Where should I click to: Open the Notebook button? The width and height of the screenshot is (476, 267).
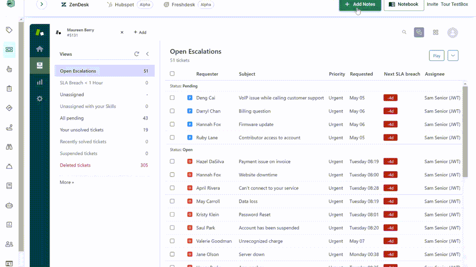[x=404, y=4]
